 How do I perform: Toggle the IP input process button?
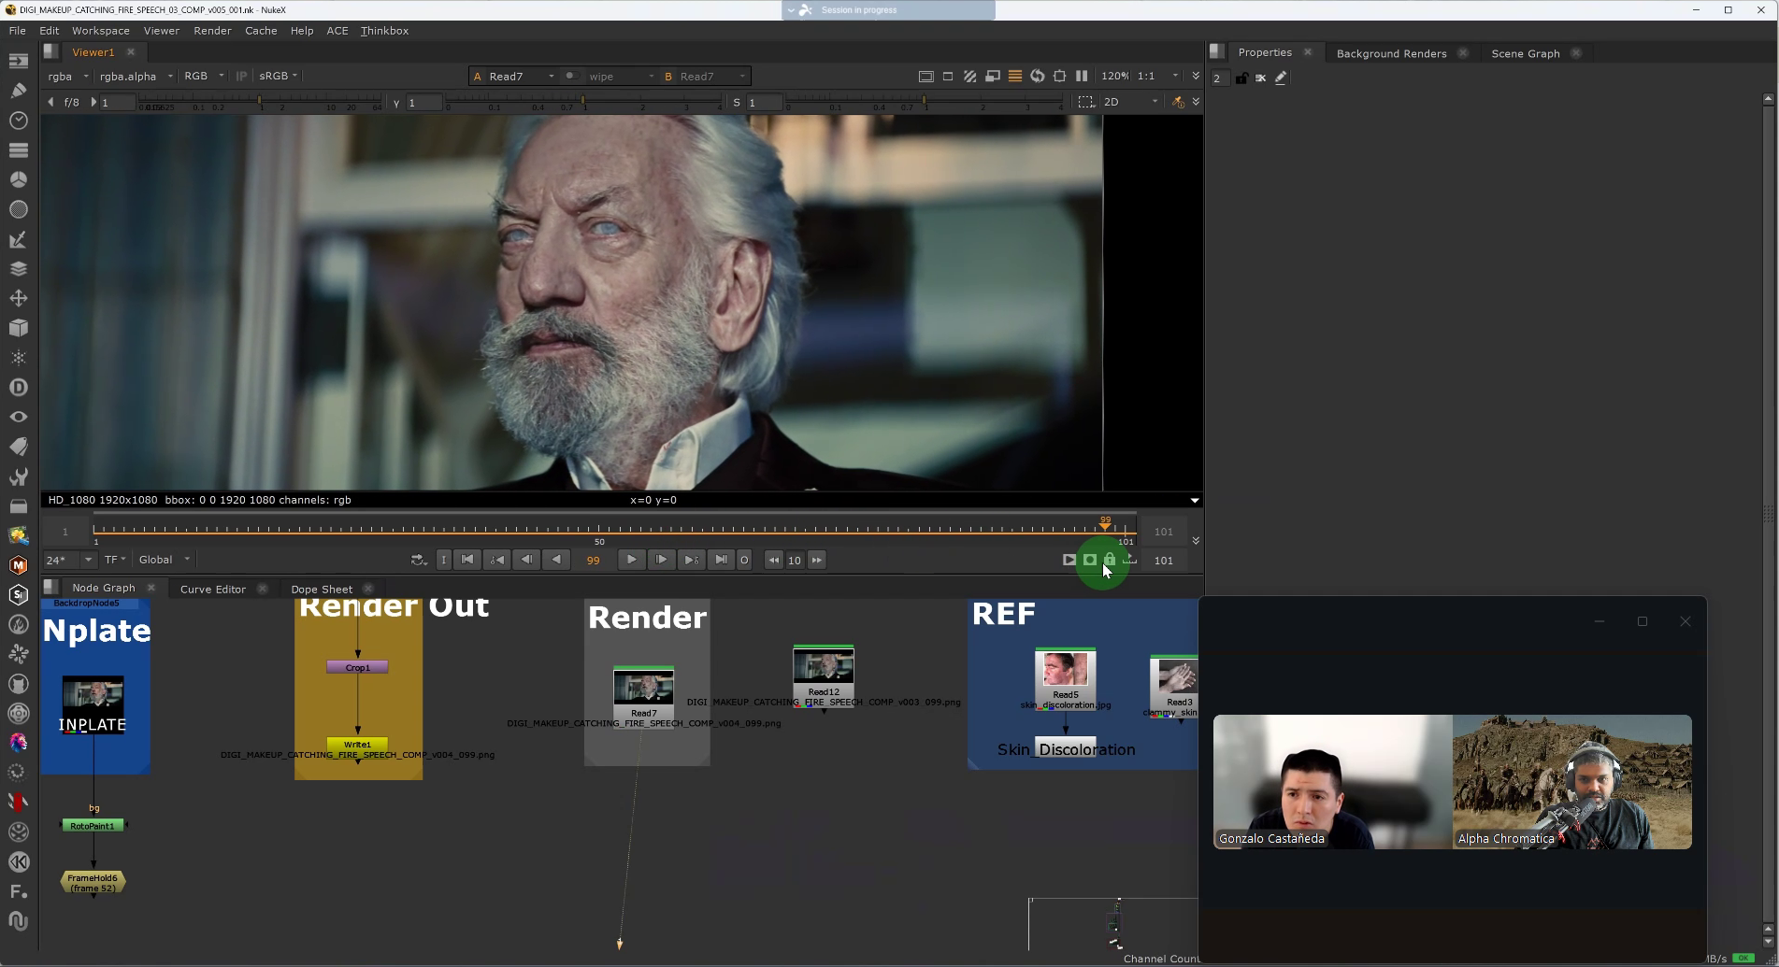[241, 76]
